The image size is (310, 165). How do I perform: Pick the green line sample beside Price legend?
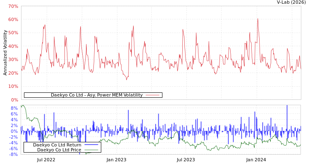pyautogui.click(x=91, y=150)
